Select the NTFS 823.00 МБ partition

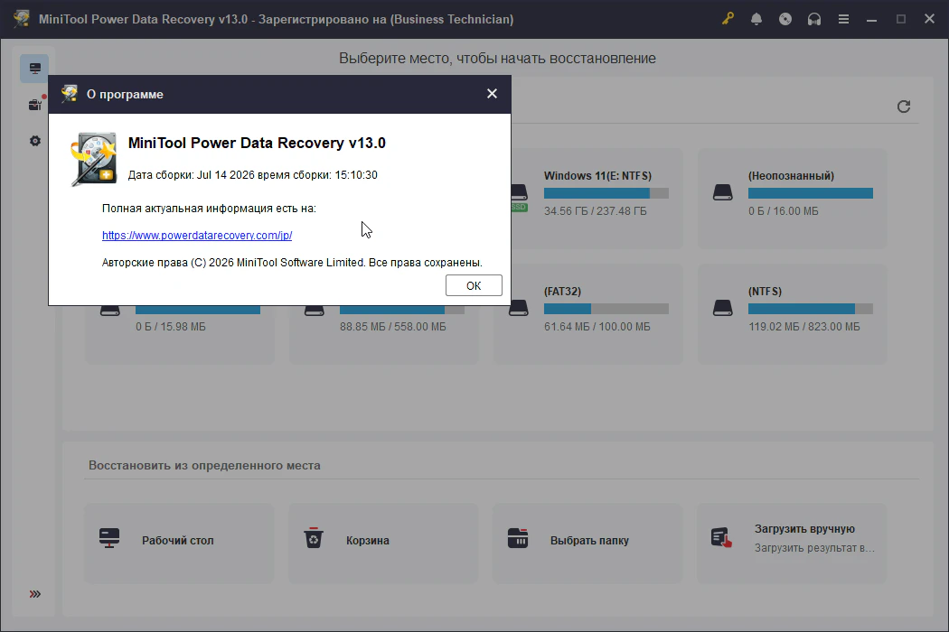(x=793, y=313)
